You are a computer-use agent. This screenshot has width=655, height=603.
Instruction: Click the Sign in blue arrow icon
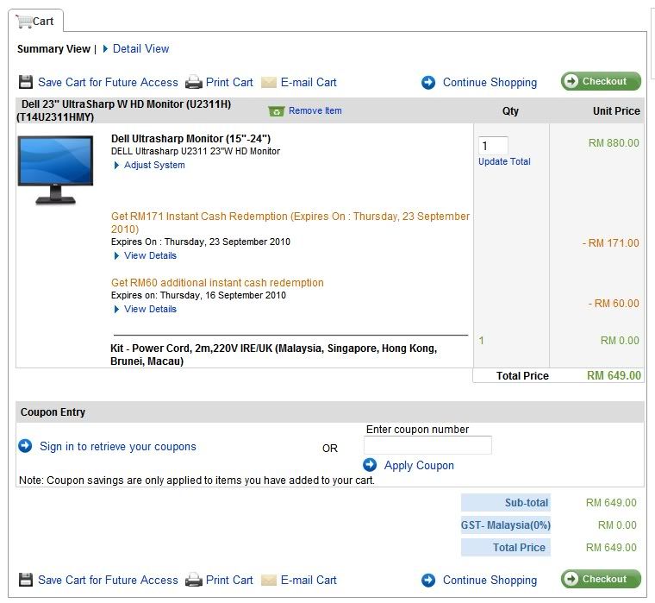coord(26,446)
